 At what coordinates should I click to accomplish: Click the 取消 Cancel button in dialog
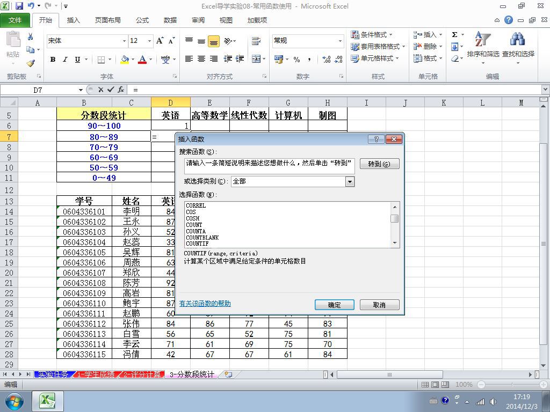click(x=379, y=305)
